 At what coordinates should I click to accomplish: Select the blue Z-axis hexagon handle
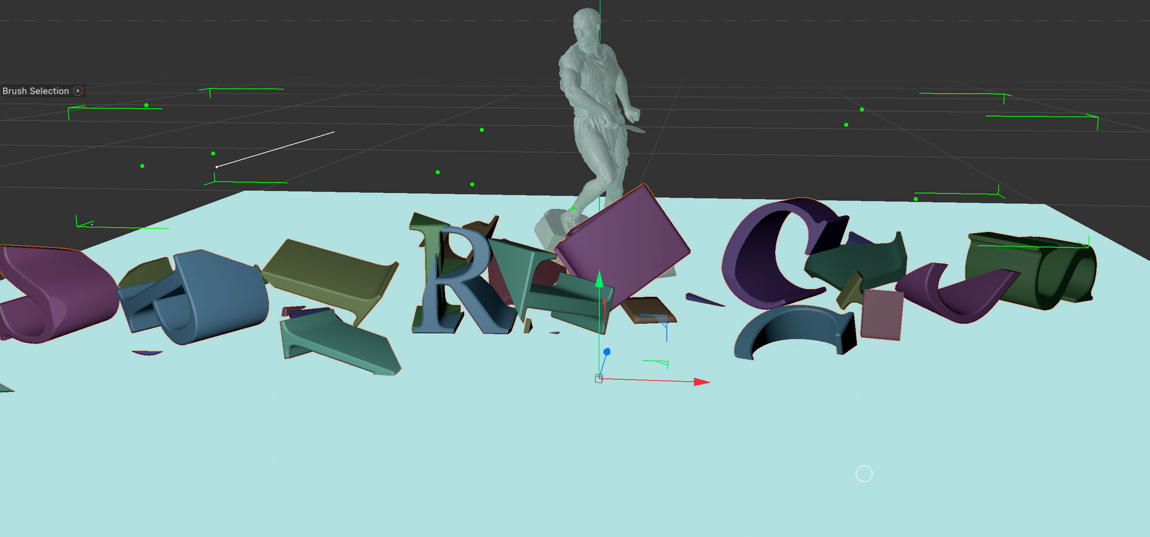pos(607,351)
